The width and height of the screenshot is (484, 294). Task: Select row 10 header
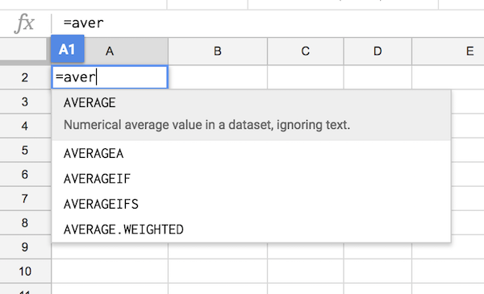[x=25, y=271]
